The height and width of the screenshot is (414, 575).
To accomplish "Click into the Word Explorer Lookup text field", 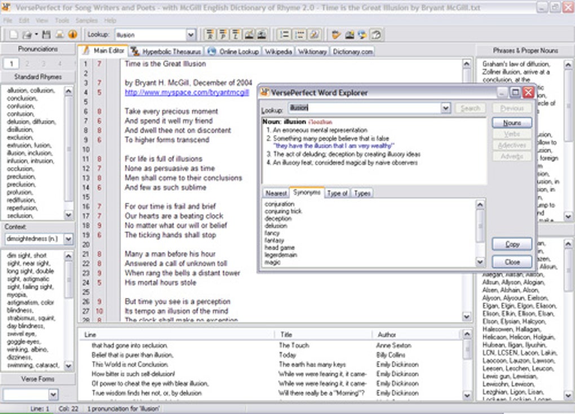I will pos(365,107).
